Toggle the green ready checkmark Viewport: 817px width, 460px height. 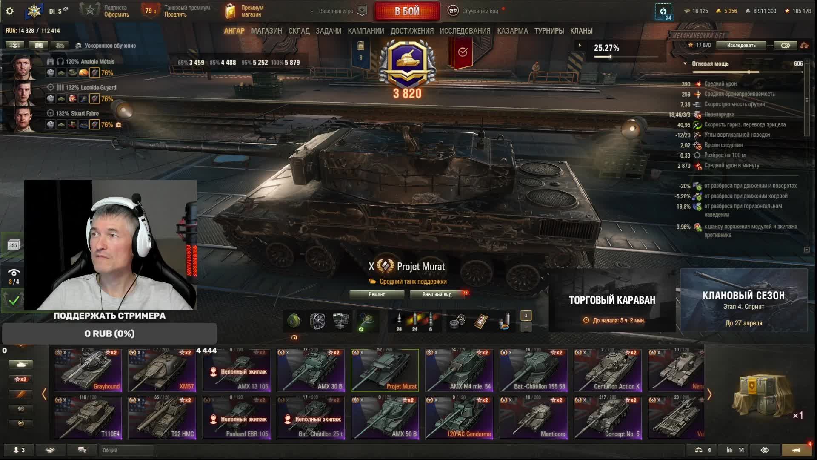point(14,300)
